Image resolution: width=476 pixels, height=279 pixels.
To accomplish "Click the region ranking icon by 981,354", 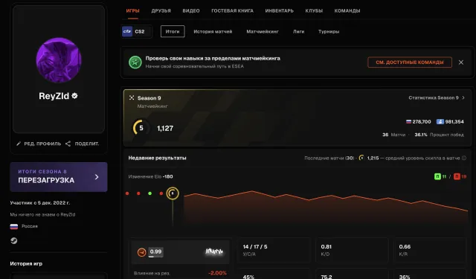I will point(440,122).
